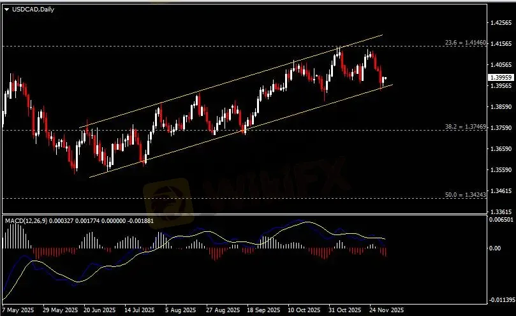Select the MACD(12,26,9) indicator label
This screenshot has width=516, height=316.
pos(26,221)
